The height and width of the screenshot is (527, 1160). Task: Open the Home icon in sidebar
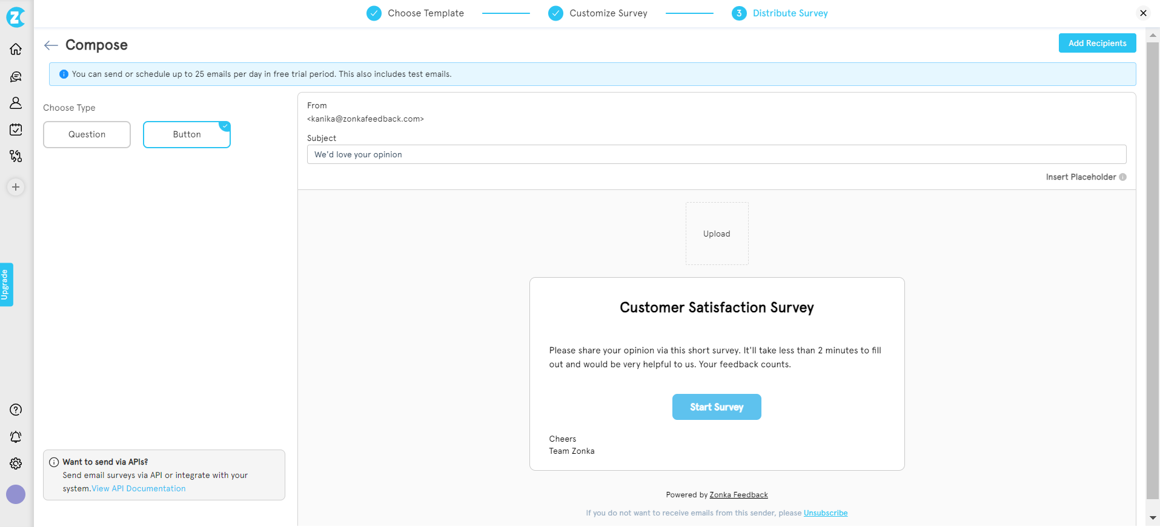(16, 49)
